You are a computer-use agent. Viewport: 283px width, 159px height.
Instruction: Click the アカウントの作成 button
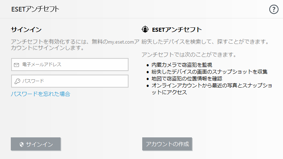coord(167,144)
